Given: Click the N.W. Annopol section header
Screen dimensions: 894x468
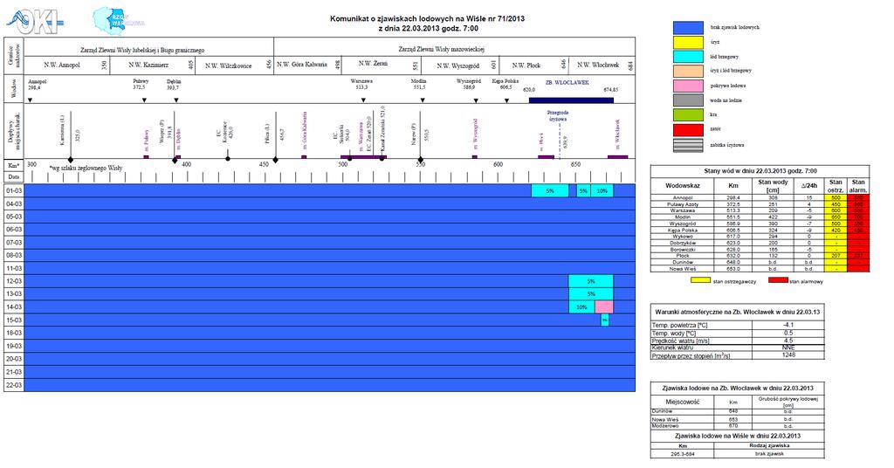Looking at the screenshot, I should point(62,65).
